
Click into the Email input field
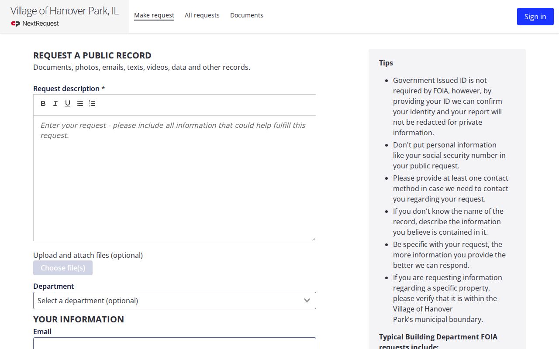175,343
